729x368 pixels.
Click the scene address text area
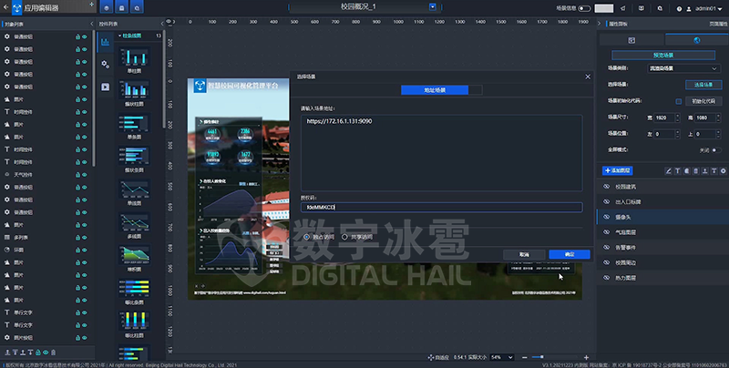[x=441, y=153]
